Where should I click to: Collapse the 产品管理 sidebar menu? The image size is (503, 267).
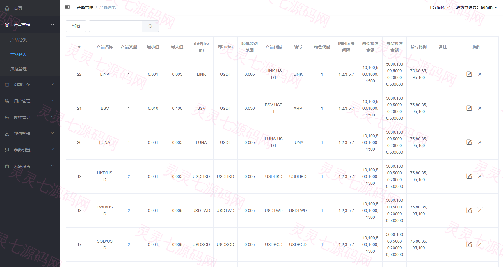pos(30,25)
